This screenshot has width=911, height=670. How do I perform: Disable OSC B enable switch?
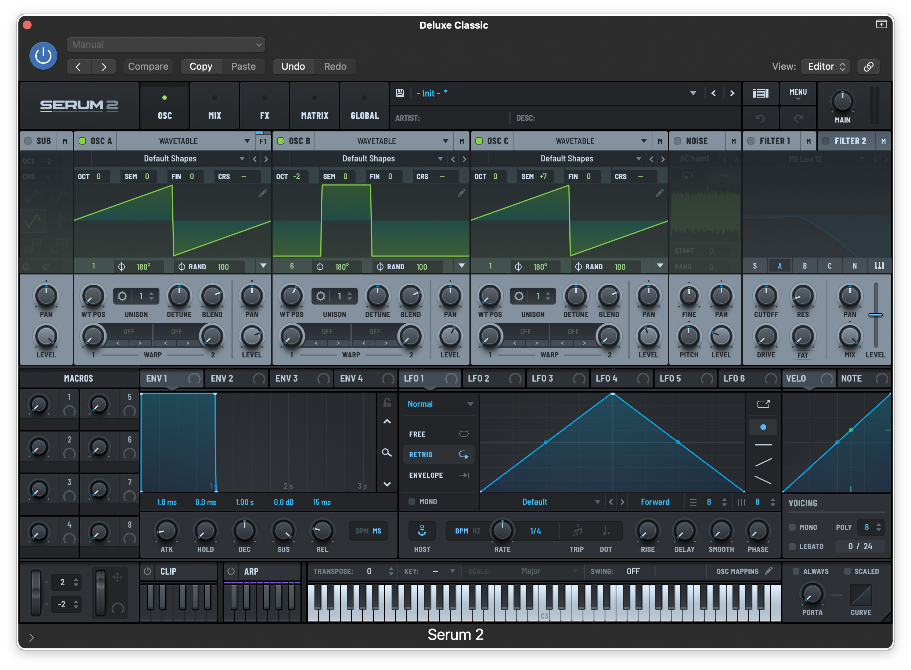281,141
